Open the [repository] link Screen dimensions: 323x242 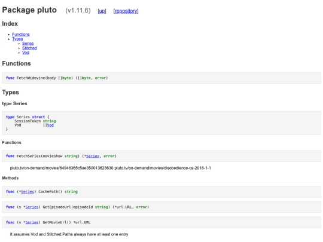point(126,11)
